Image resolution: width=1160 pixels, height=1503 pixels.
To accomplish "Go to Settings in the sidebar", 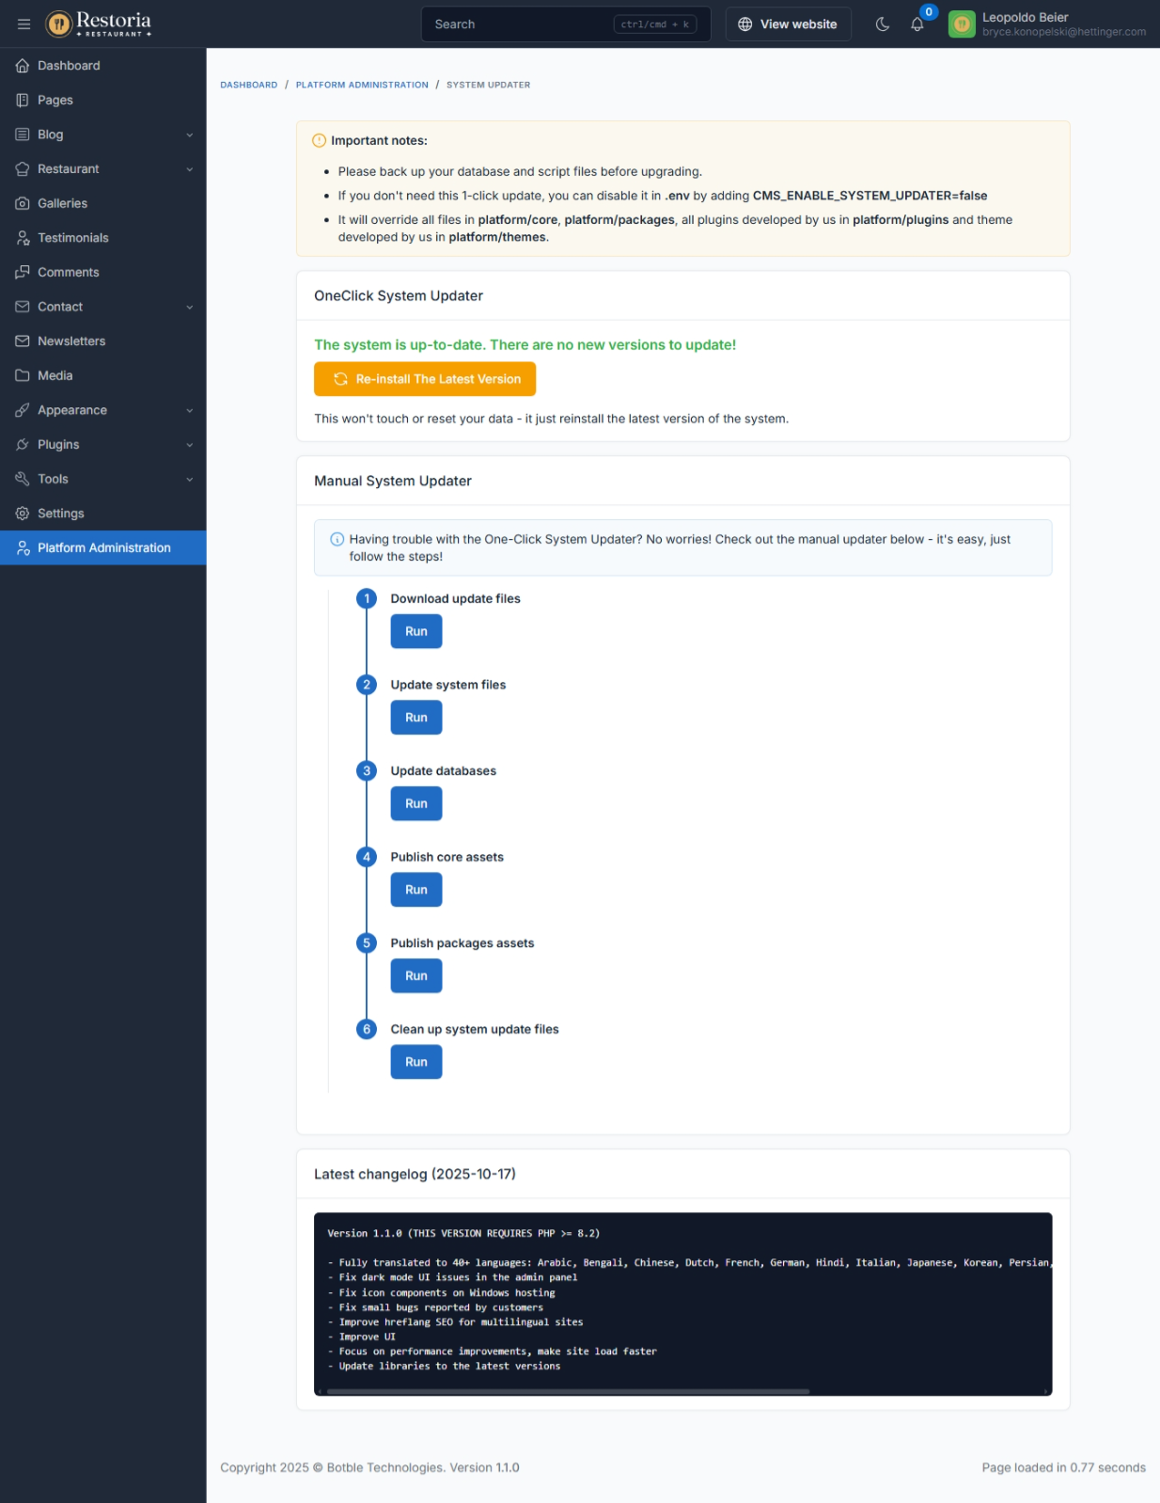I will 60,514.
